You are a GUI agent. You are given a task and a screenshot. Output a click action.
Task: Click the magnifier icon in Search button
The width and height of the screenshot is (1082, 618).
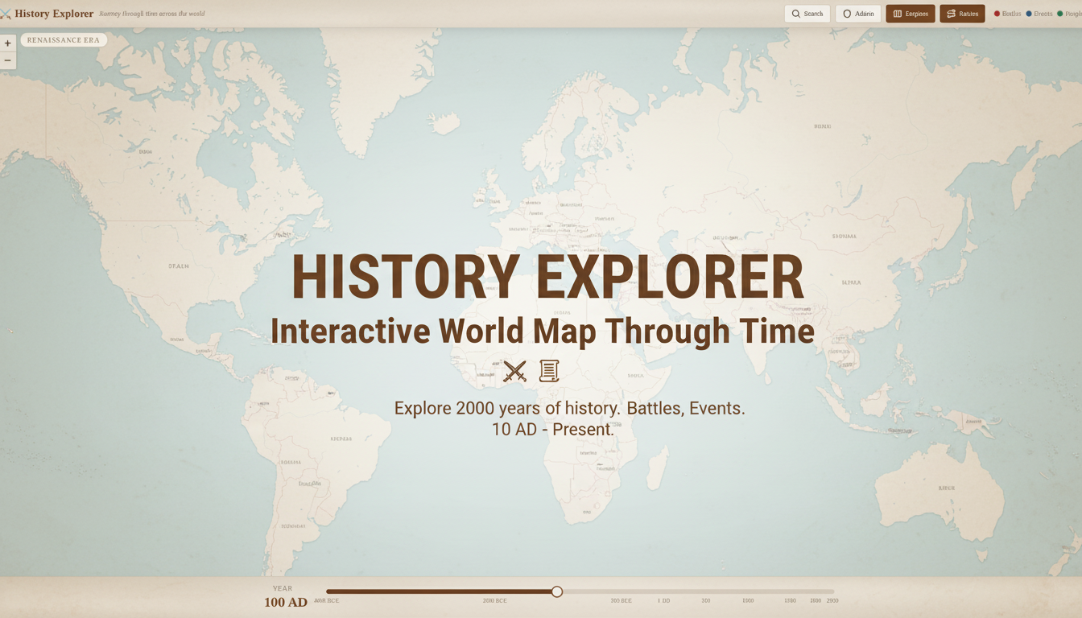tap(795, 14)
